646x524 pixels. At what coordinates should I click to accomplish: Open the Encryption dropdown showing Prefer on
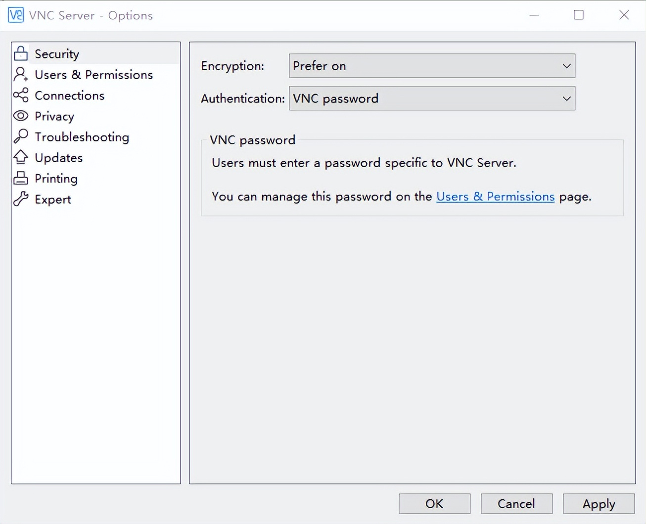coord(432,66)
